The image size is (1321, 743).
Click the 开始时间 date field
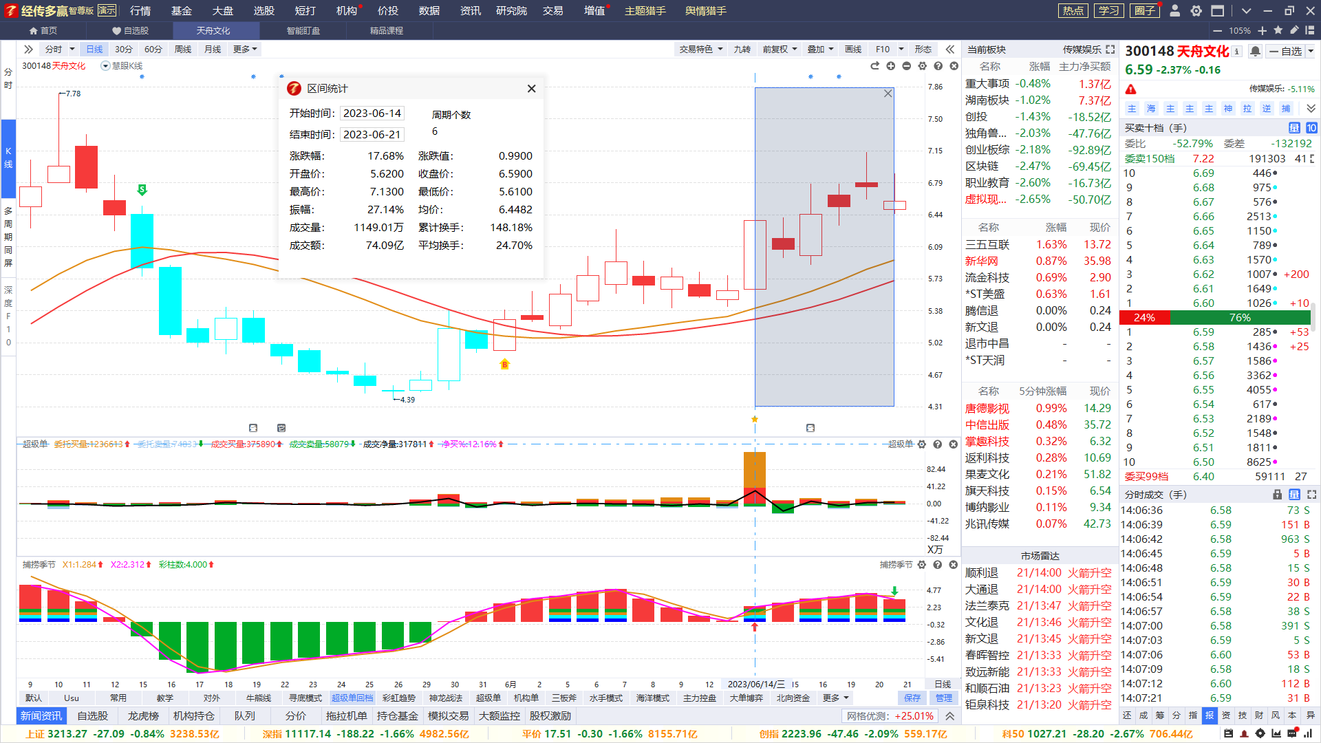pyautogui.click(x=372, y=114)
